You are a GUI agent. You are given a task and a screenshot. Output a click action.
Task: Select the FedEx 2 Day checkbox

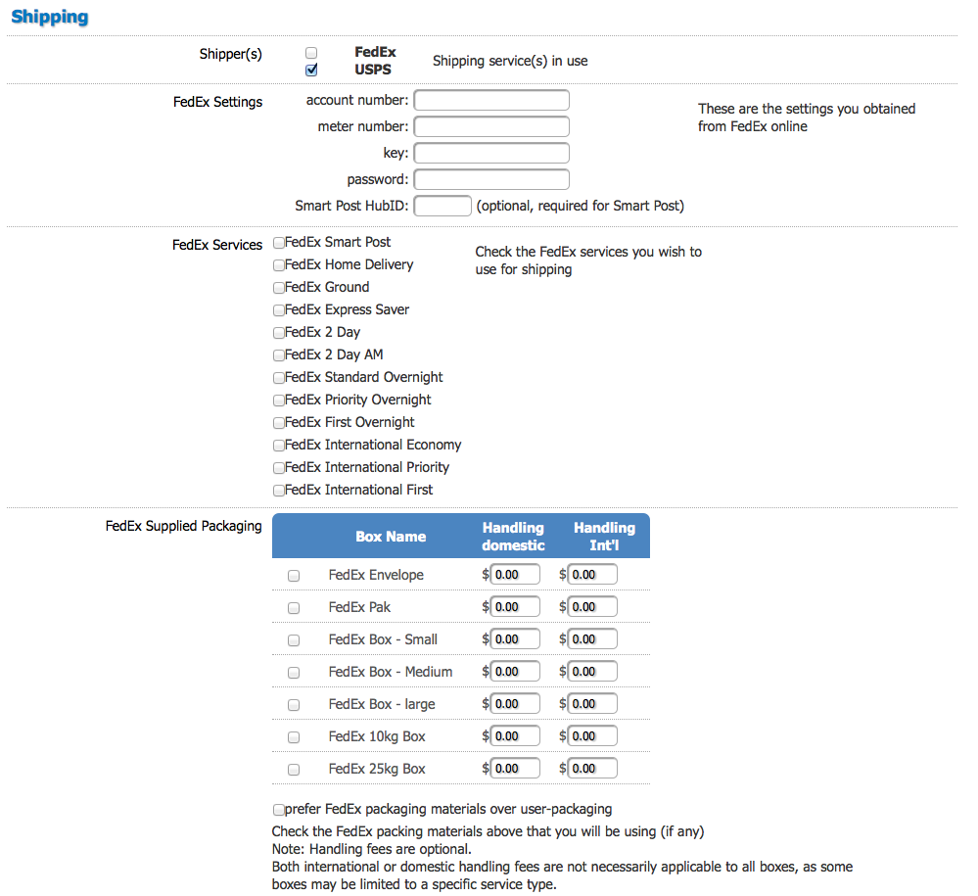pos(279,333)
